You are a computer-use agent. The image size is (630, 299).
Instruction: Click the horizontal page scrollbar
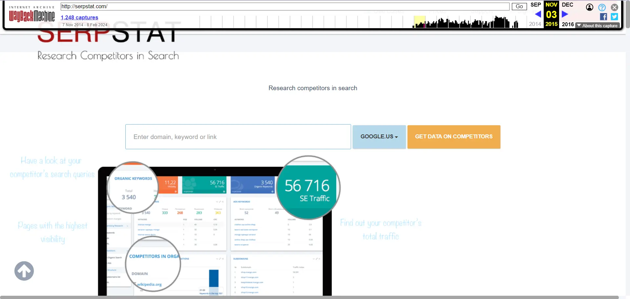point(310,297)
